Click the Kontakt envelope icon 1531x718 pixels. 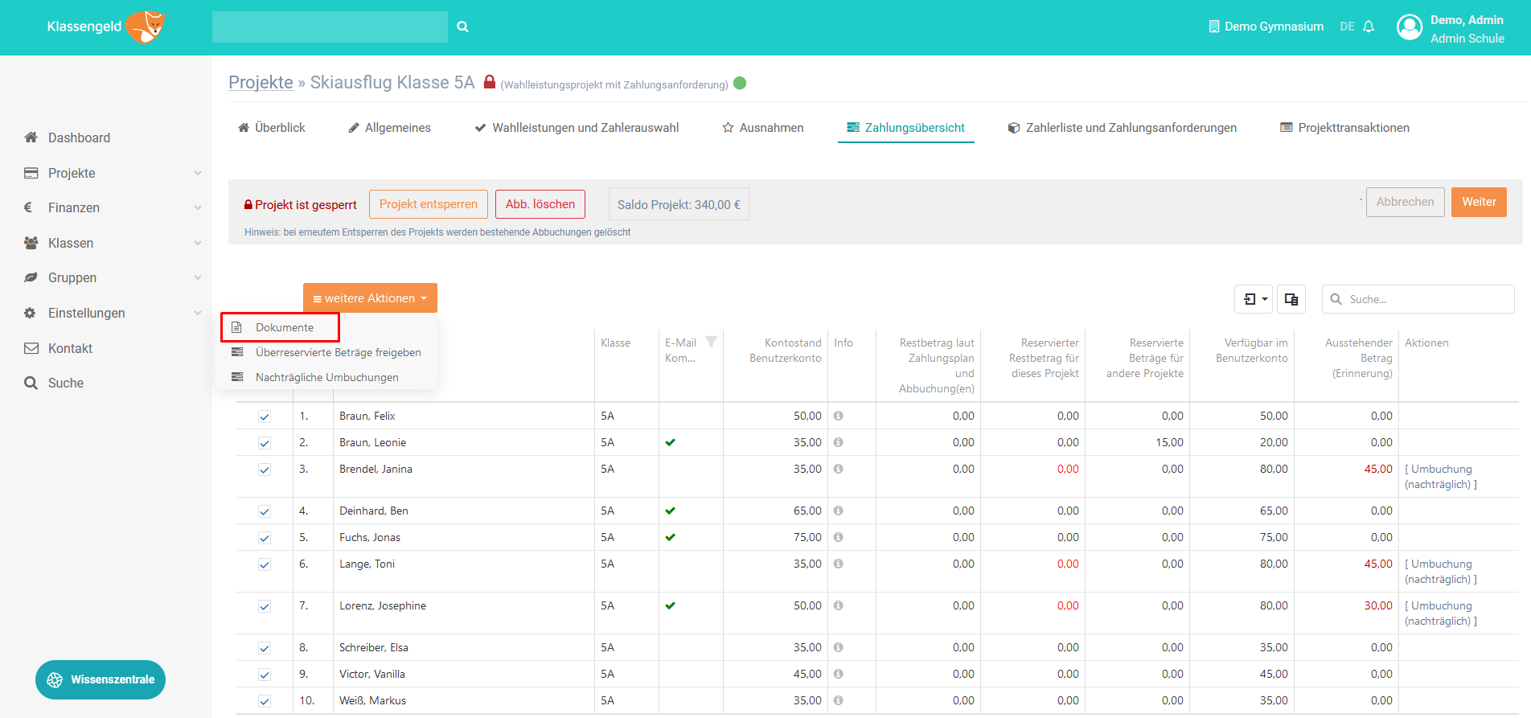(31, 348)
